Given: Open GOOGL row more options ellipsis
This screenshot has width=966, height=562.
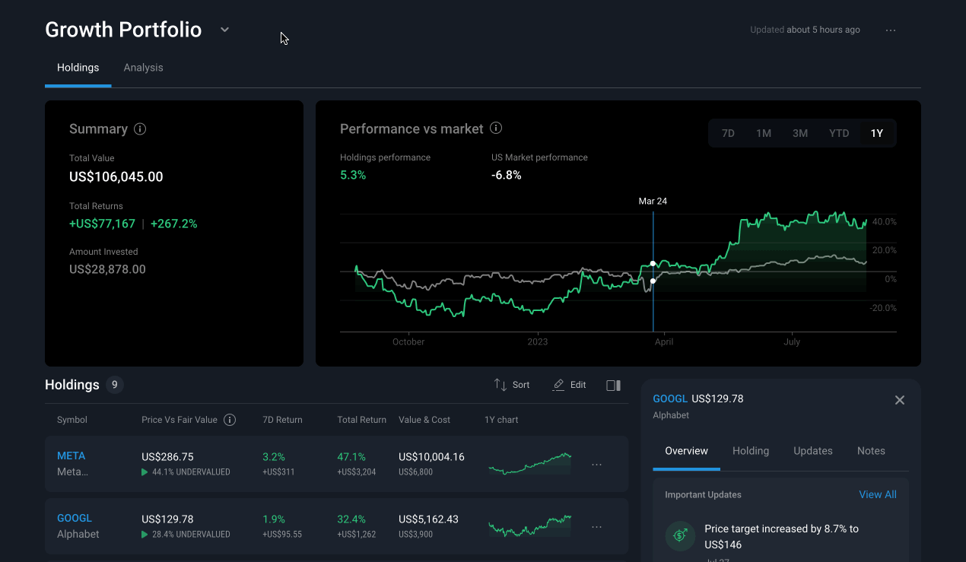Looking at the screenshot, I should [x=597, y=526].
